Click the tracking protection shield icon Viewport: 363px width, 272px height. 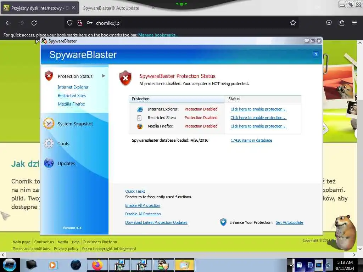70,23
